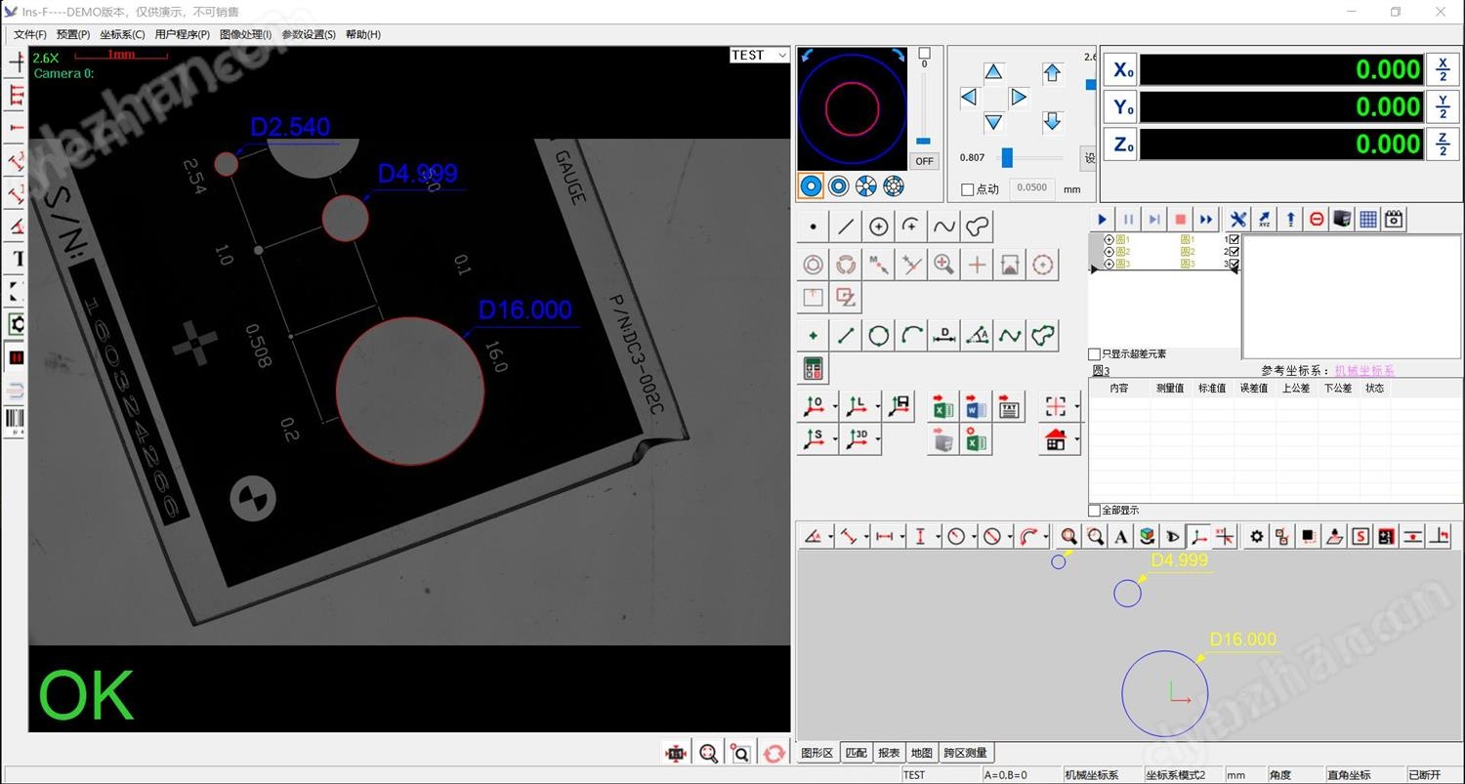Select the first ring light mode
The image size is (1465, 784).
(811, 186)
